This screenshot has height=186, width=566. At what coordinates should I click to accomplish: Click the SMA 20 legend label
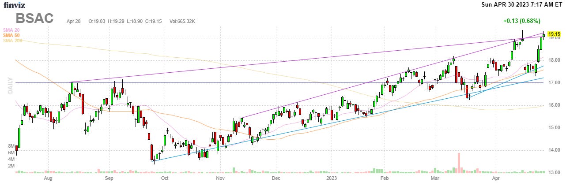pyautogui.click(x=11, y=30)
